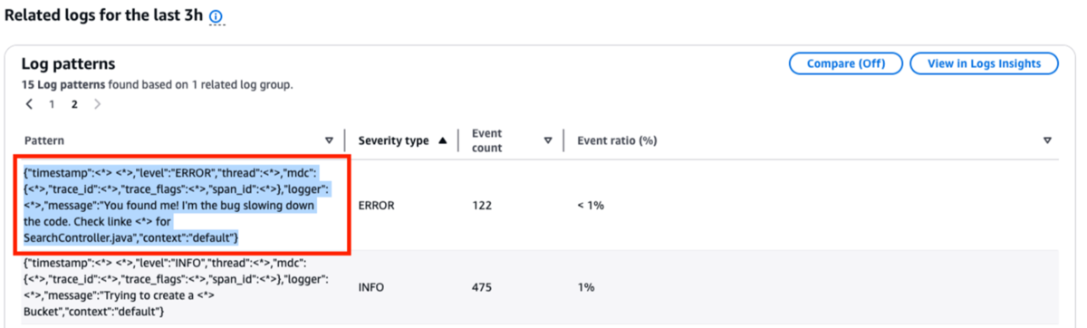Toggle the Severity type ascending sort arrow
The height and width of the screenshot is (328, 1087).
(x=443, y=140)
